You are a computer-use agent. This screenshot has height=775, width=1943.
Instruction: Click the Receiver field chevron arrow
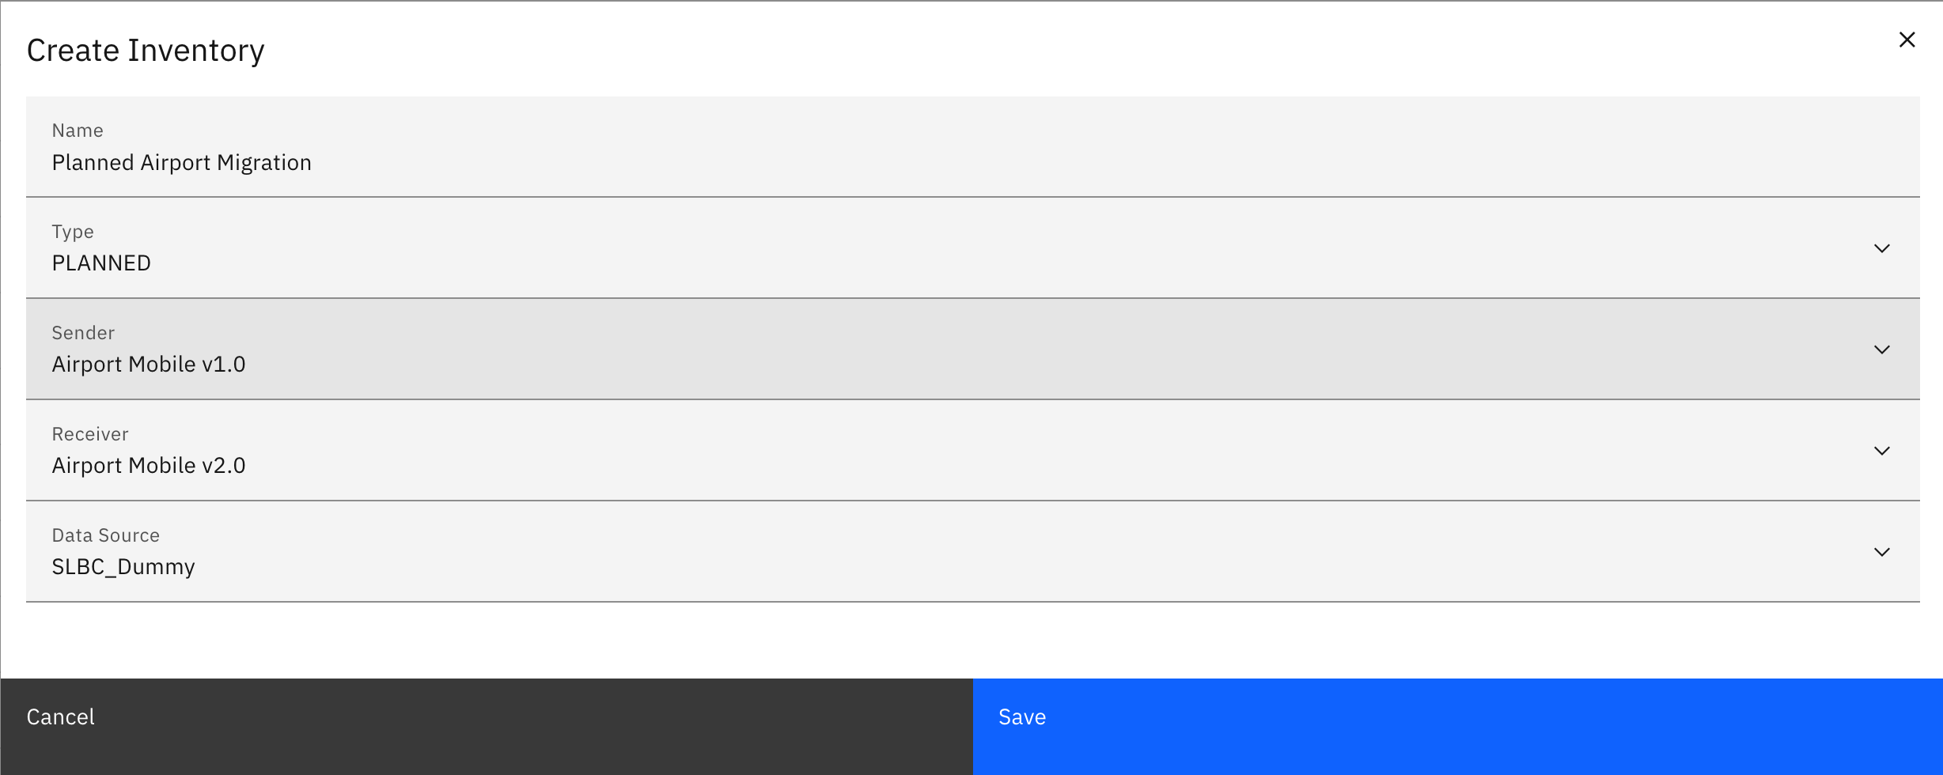(1881, 451)
